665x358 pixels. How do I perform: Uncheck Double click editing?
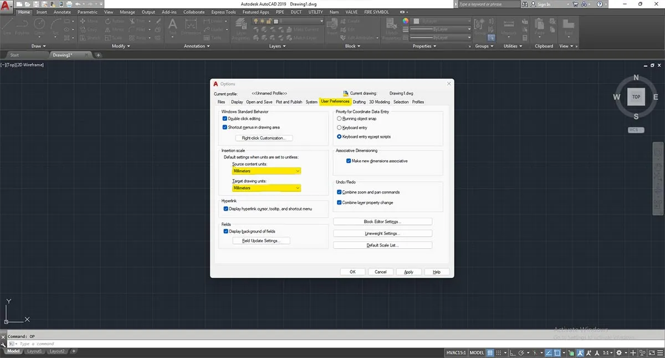pyautogui.click(x=225, y=119)
